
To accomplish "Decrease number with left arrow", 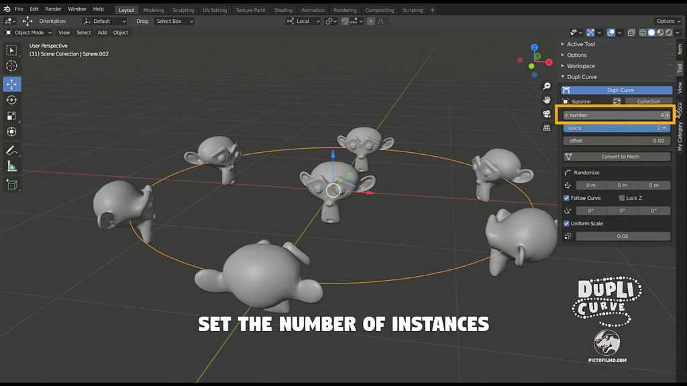I will (x=566, y=115).
